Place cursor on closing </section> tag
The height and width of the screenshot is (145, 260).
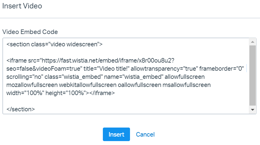click(20, 109)
